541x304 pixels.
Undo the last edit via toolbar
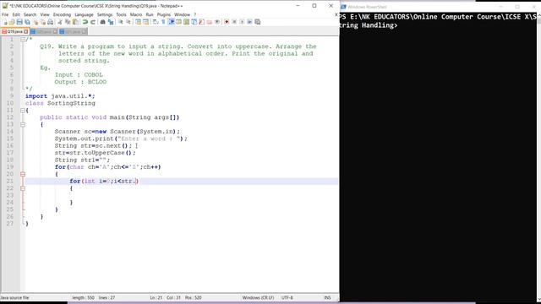(x=85, y=22)
